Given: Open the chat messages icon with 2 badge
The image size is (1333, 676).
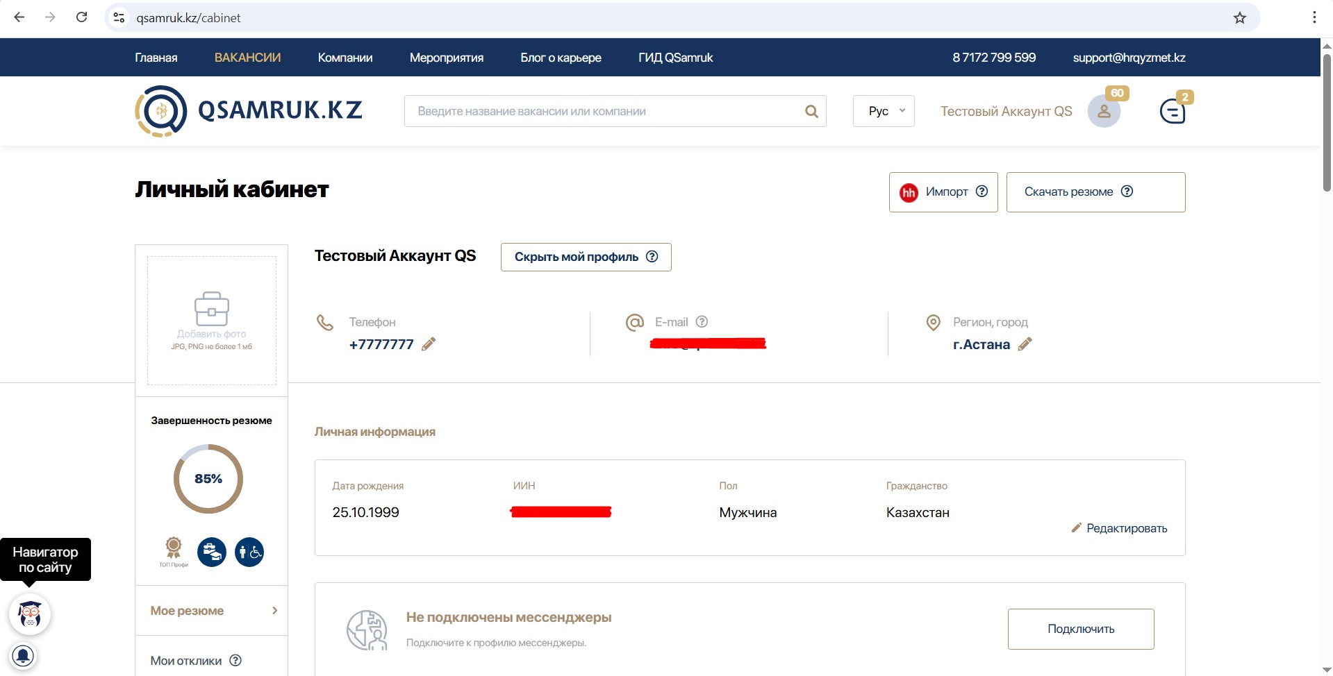Looking at the screenshot, I should [x=1173, y=111].
